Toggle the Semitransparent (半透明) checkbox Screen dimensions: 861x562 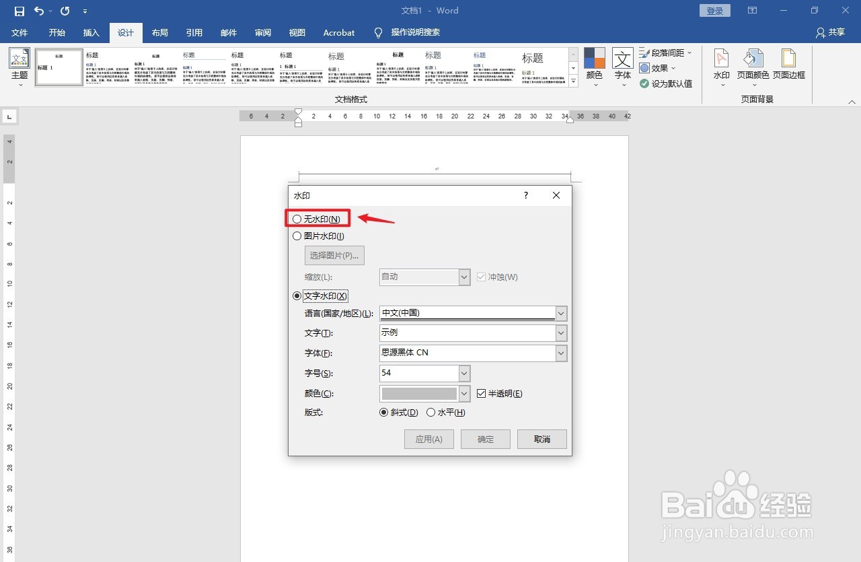[x=481, y=394]
